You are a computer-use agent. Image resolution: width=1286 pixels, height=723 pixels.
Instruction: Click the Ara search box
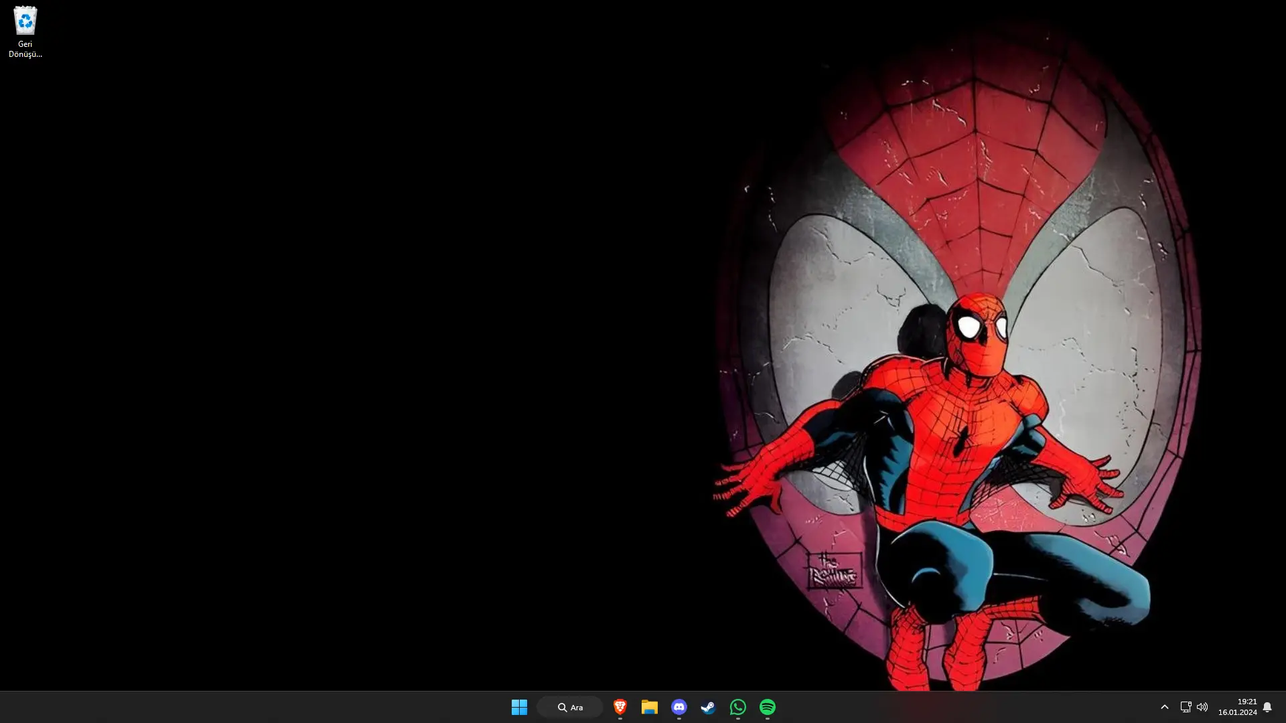(570, 707)
